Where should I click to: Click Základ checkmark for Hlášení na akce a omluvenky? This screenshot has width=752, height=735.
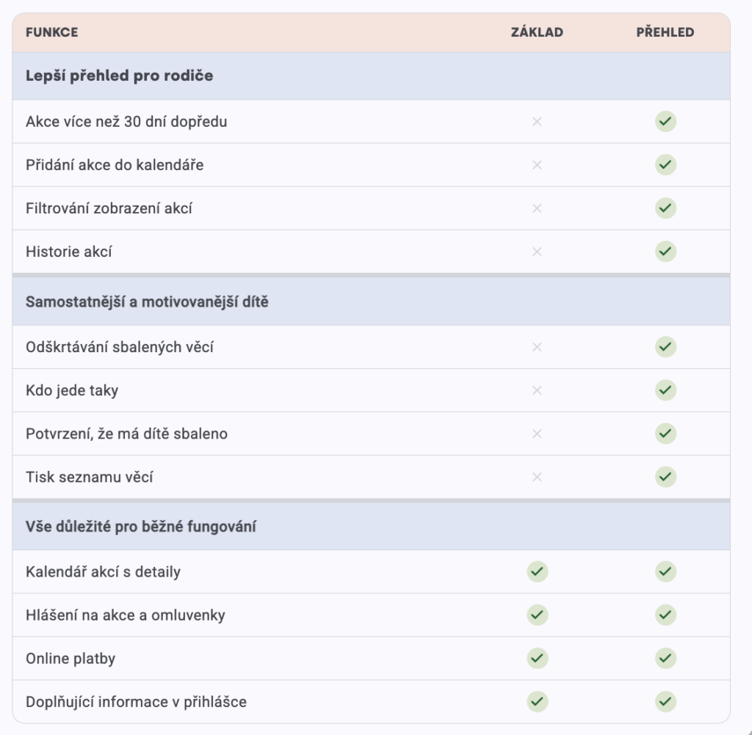point(537,615)
